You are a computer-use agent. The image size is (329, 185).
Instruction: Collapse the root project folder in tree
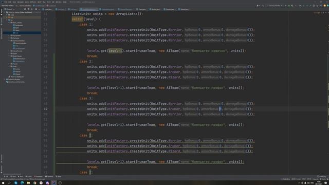5,12
